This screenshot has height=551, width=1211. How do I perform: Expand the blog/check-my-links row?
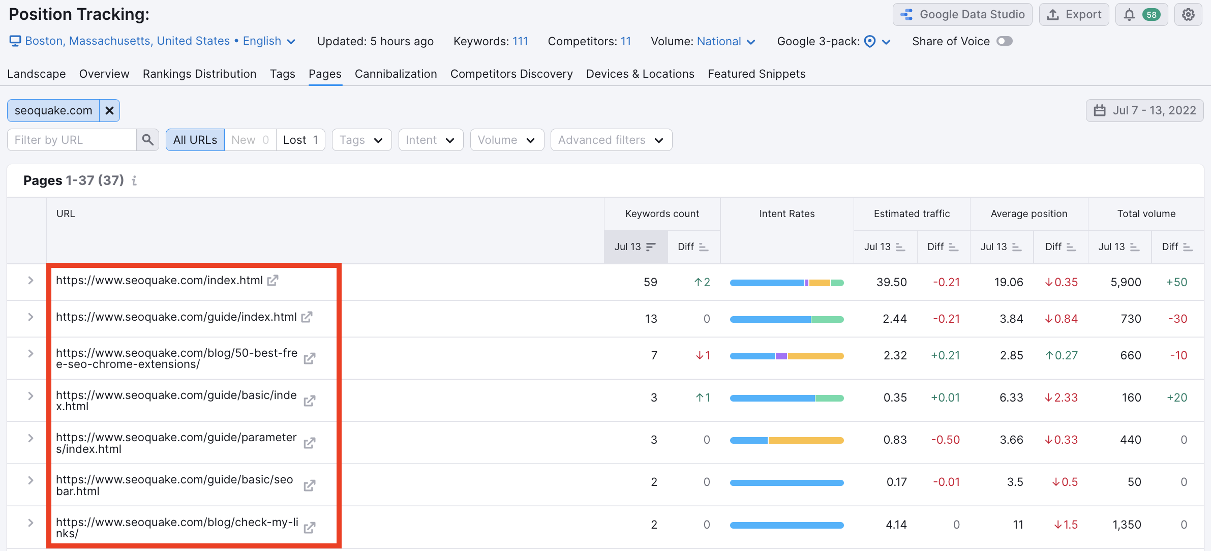point(31,523)
